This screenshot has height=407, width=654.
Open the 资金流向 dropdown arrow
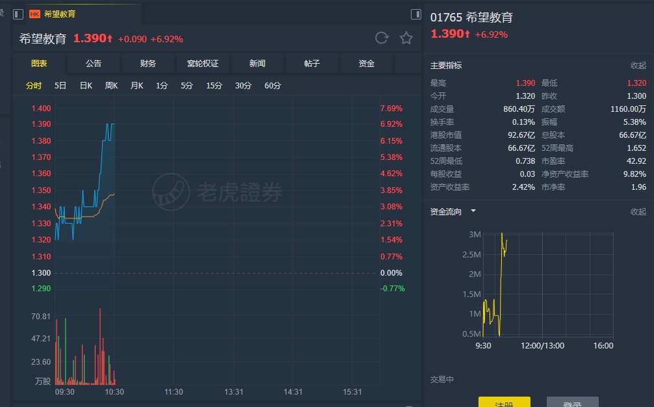[473, 211]
